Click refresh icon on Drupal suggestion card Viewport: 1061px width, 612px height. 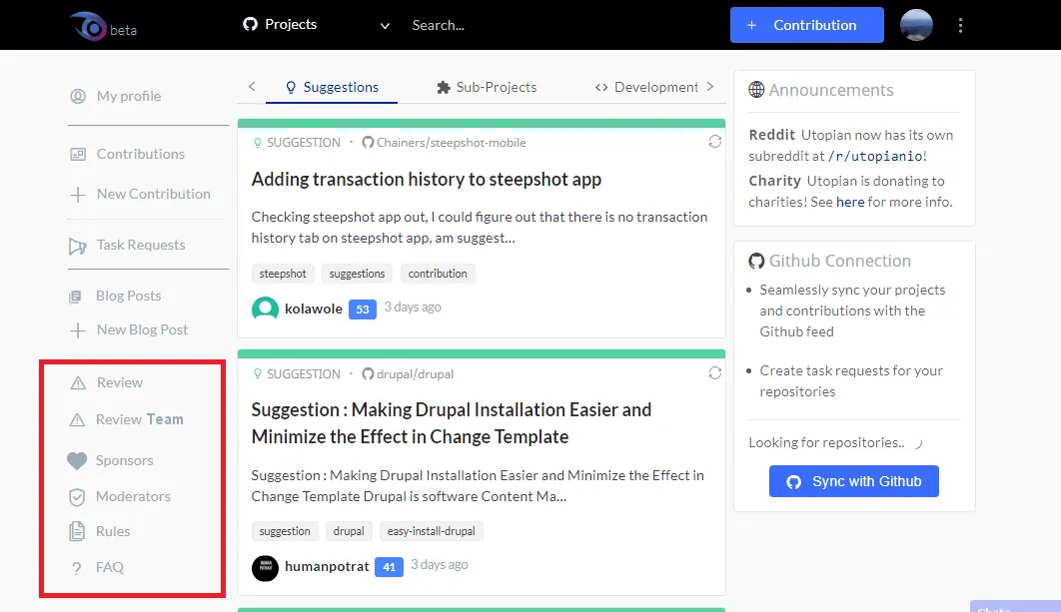point(714,373)
